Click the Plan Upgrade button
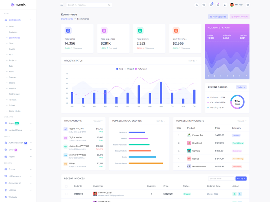The image size is (270, 202). 218,16
